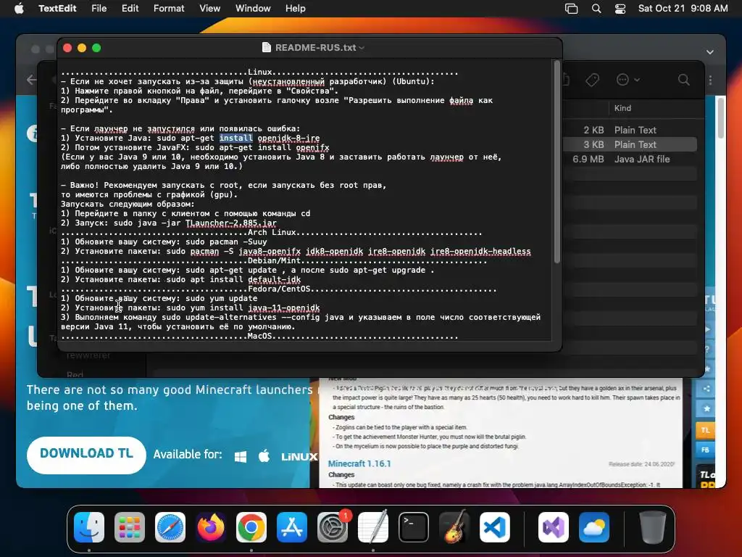
Task: Open Launchpad from the Dock
Action: (130, 527)
